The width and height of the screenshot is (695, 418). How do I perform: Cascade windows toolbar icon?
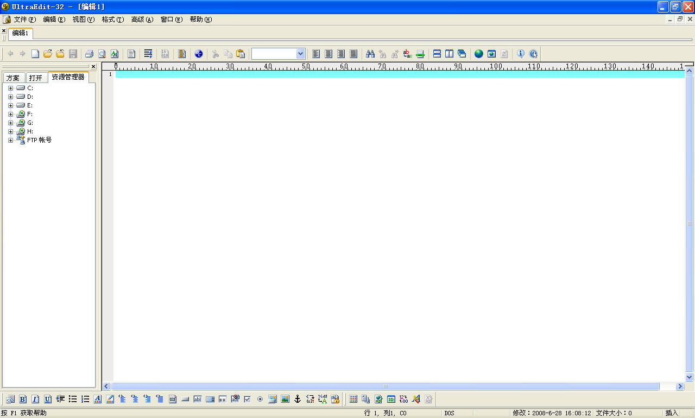coord(462,54)
